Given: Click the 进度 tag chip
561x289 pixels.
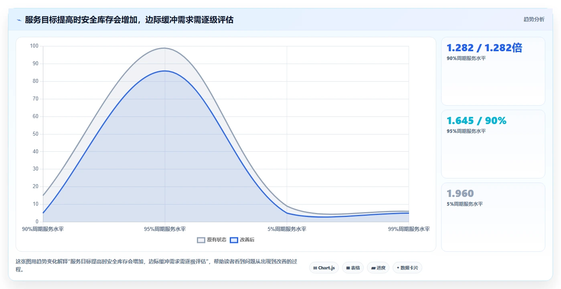Looking at the screenshot, I should (378, 268).
